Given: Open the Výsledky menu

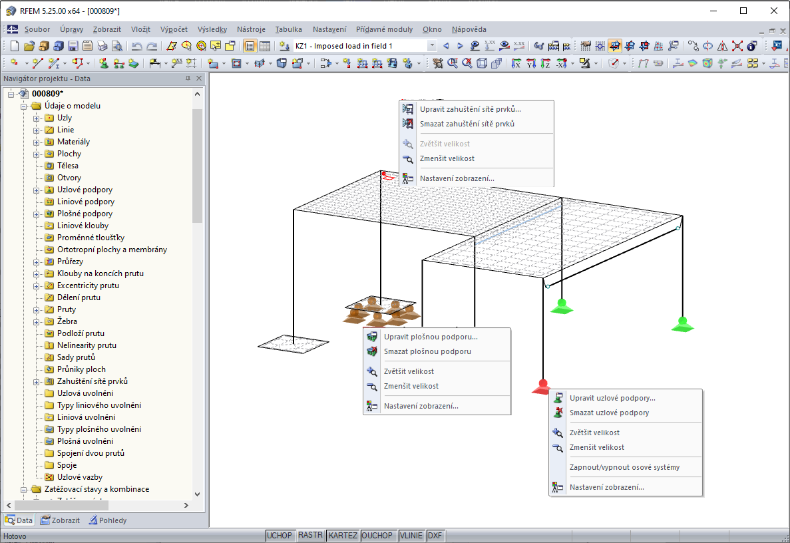Looking at the screenshot, I should pos(212,29).
